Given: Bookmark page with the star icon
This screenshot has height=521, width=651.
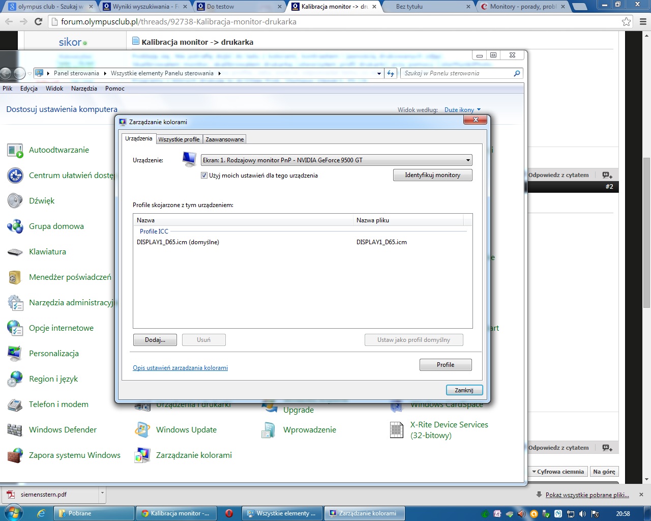Looking at the screenshot, I should (x=626, y=21).
